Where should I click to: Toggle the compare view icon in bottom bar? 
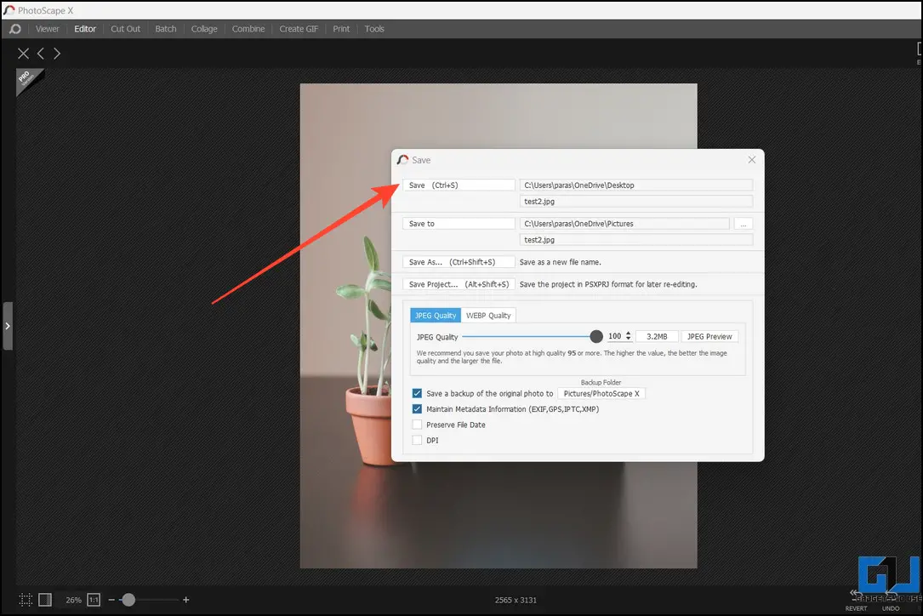click(45, 600)
